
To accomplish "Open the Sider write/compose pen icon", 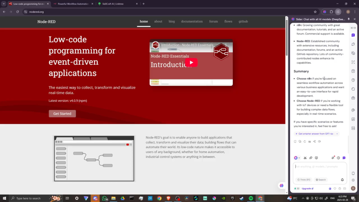I will tap(353, 44).
